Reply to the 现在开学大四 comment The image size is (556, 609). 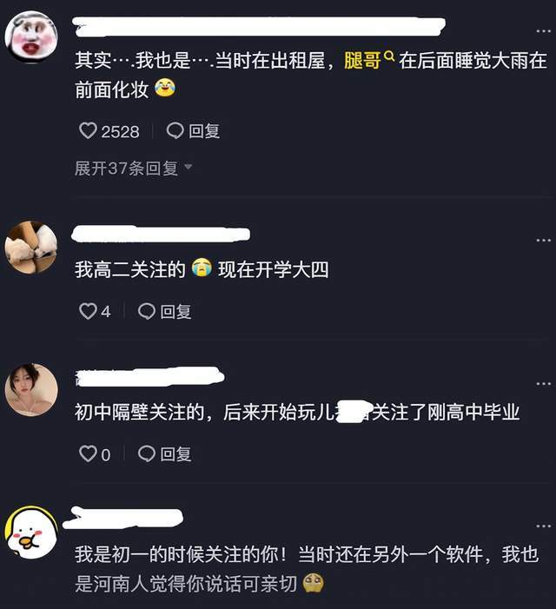click(164, 311)
